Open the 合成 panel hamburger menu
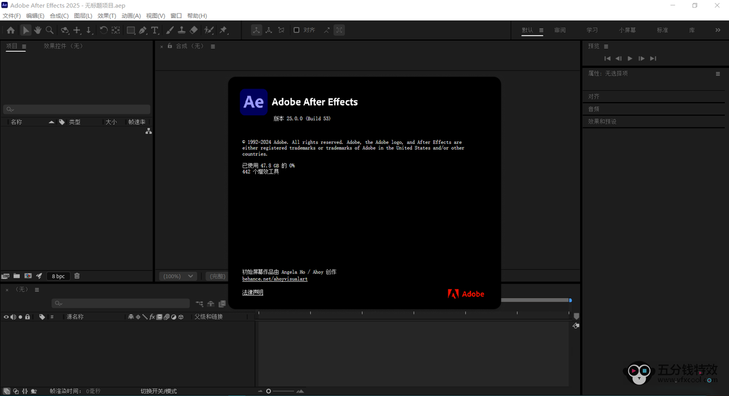The image size is (729, 396). tap(213, 46)
